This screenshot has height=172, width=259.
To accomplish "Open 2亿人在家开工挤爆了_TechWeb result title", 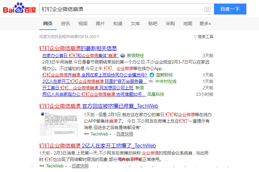I will pyautogui.click(x=97, y=146).
